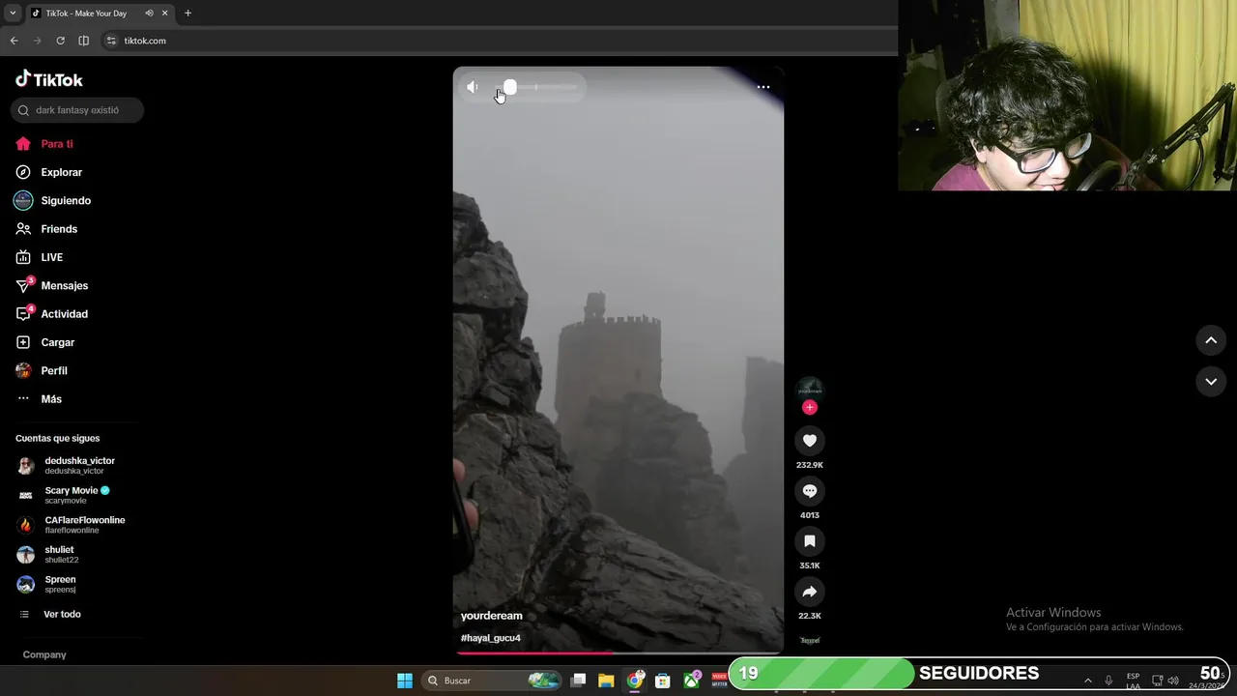Viewport: 1237px width, 696px height.
Task: Toggle the browser side panel icon
Action: tap(84, 41)
